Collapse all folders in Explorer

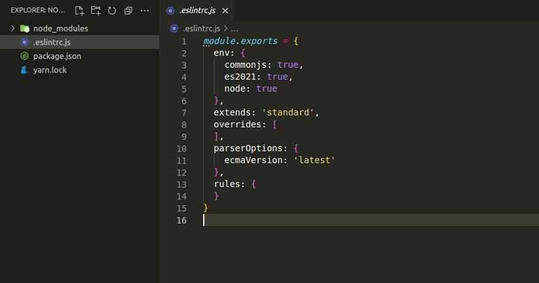click(128, 10)
